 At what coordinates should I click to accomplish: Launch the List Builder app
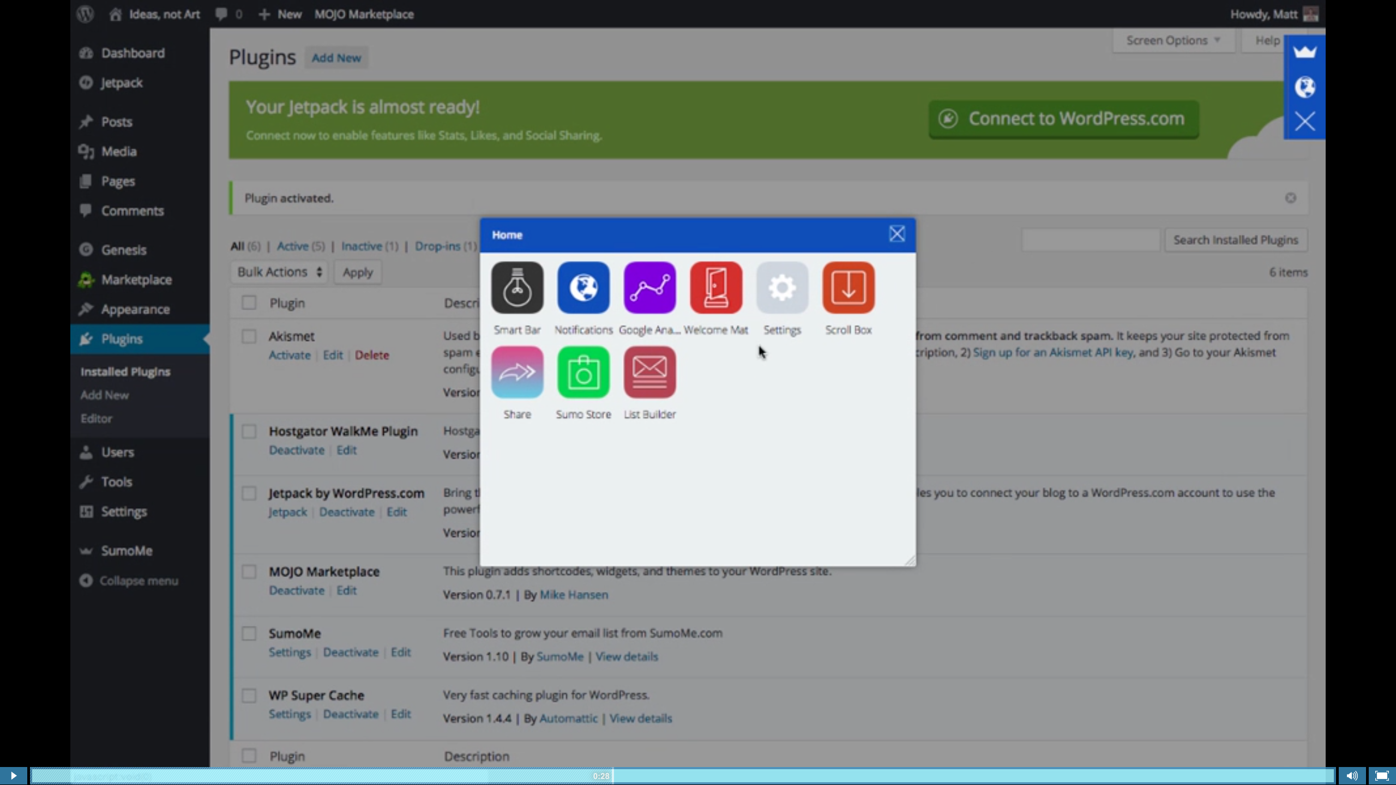pyautogui.click(x=649, y=372)
